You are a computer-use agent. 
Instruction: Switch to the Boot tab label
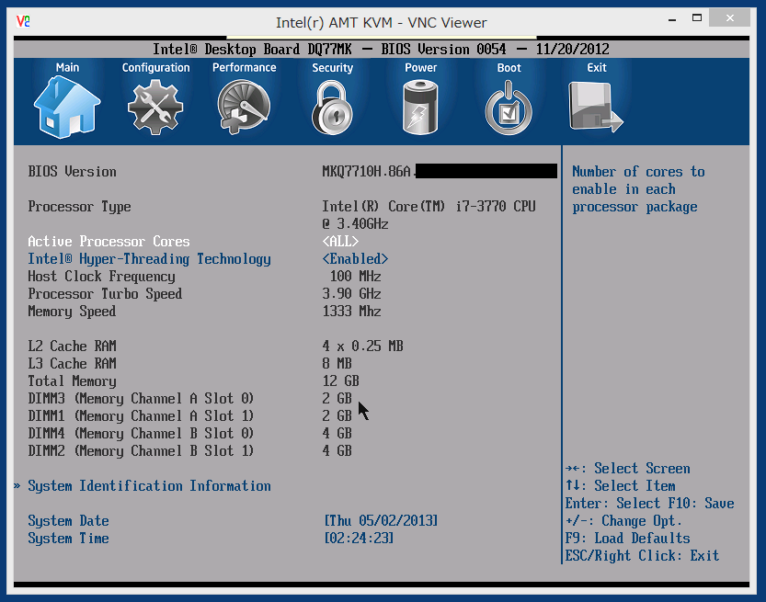(509, 67)
